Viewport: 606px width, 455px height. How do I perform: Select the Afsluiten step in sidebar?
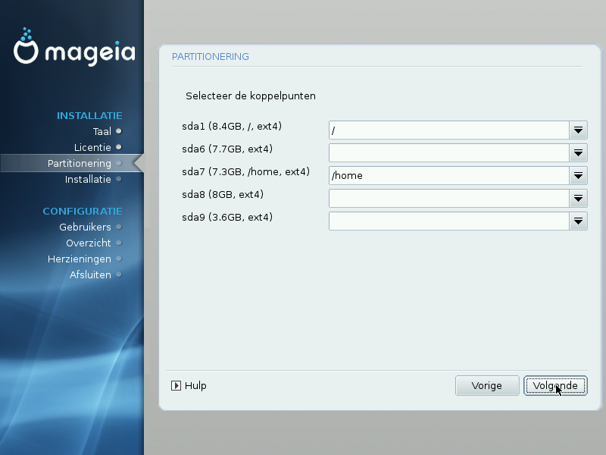(x=90, y=275)
